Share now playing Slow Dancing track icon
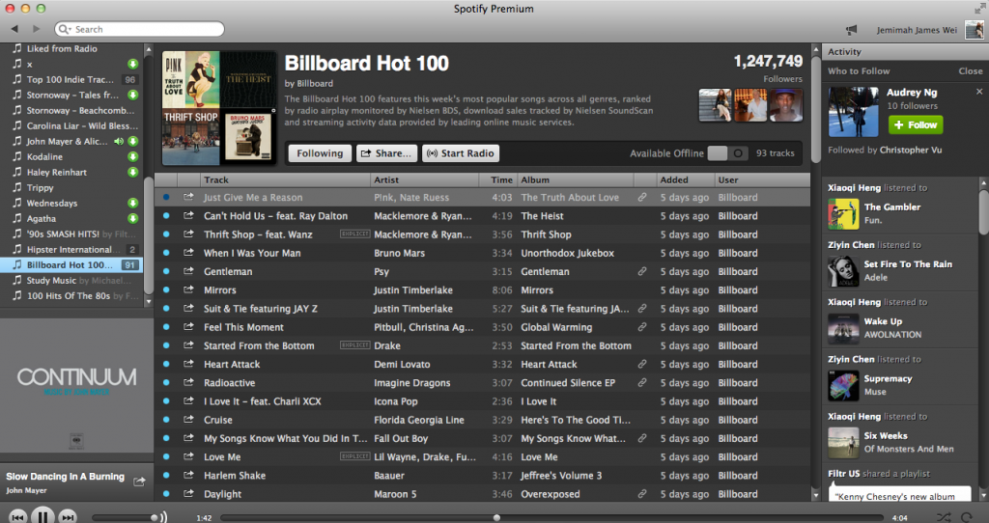Screen dimensions: 989x523 pyautogui.click(x=139, y=482)
